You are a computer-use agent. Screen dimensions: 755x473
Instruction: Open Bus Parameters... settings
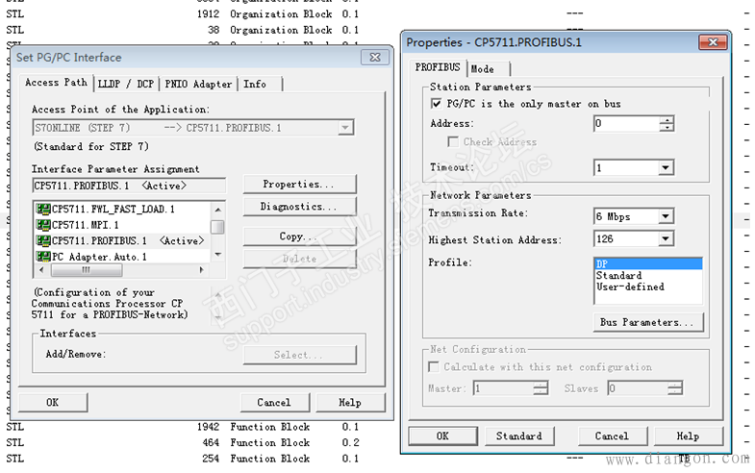point(648,322)
